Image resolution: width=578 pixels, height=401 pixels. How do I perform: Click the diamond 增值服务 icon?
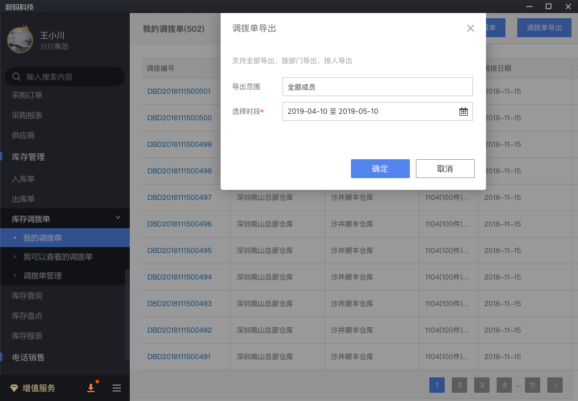(15, 388)
